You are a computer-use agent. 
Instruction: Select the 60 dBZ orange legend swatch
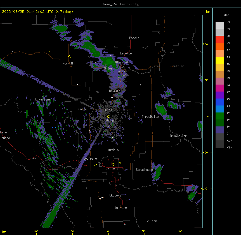220,46
